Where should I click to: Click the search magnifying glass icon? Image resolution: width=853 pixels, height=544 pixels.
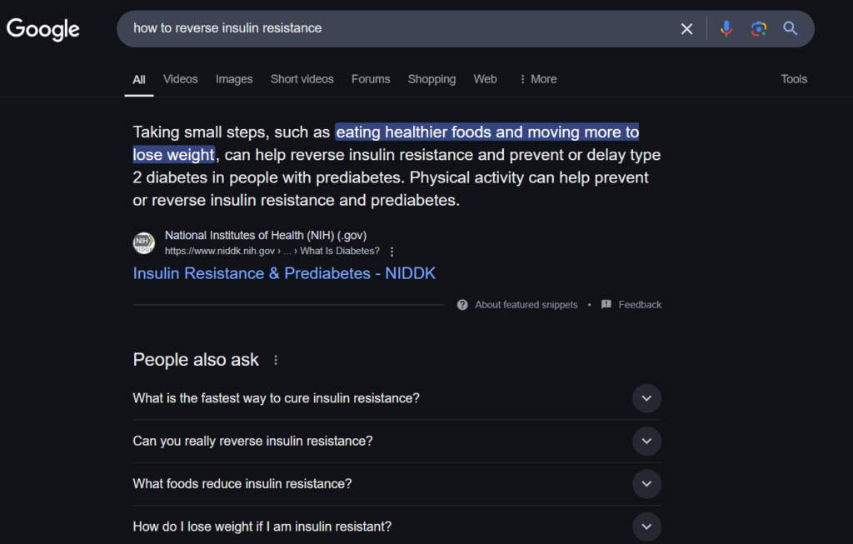789,28
